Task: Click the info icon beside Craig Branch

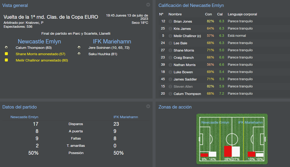Action: (x=170, y=58)
